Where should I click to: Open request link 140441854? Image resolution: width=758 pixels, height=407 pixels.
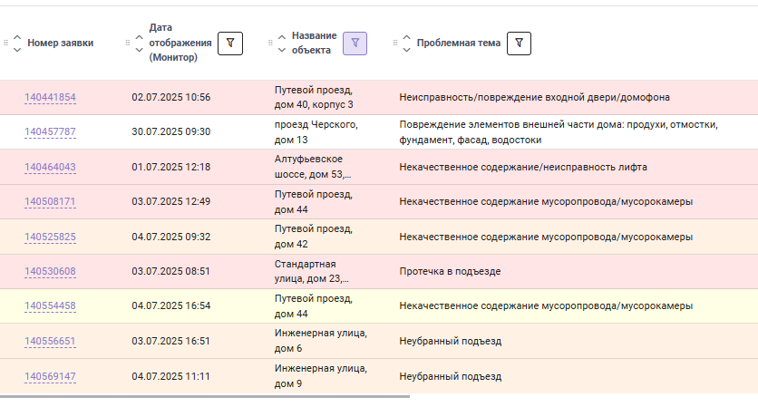click(50, 97)
